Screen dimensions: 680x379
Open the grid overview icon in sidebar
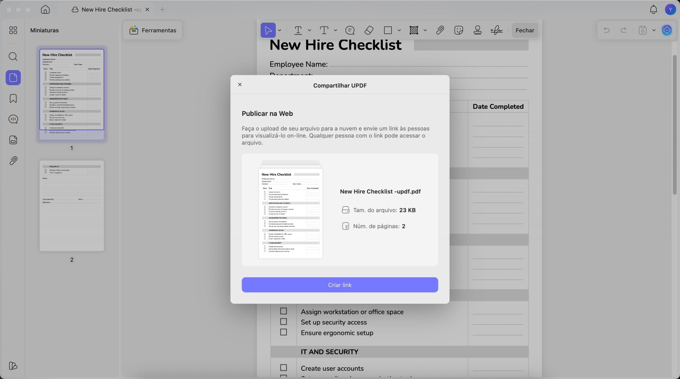tap(13, 30)
